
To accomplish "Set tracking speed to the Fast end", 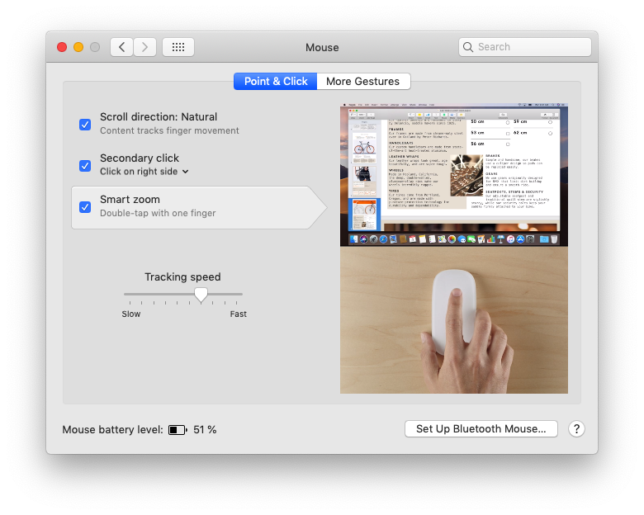I will click(242, 295).
